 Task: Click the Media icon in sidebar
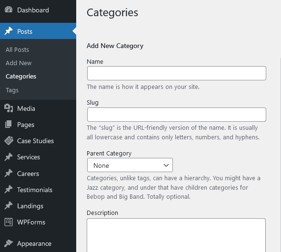[9, 108]
